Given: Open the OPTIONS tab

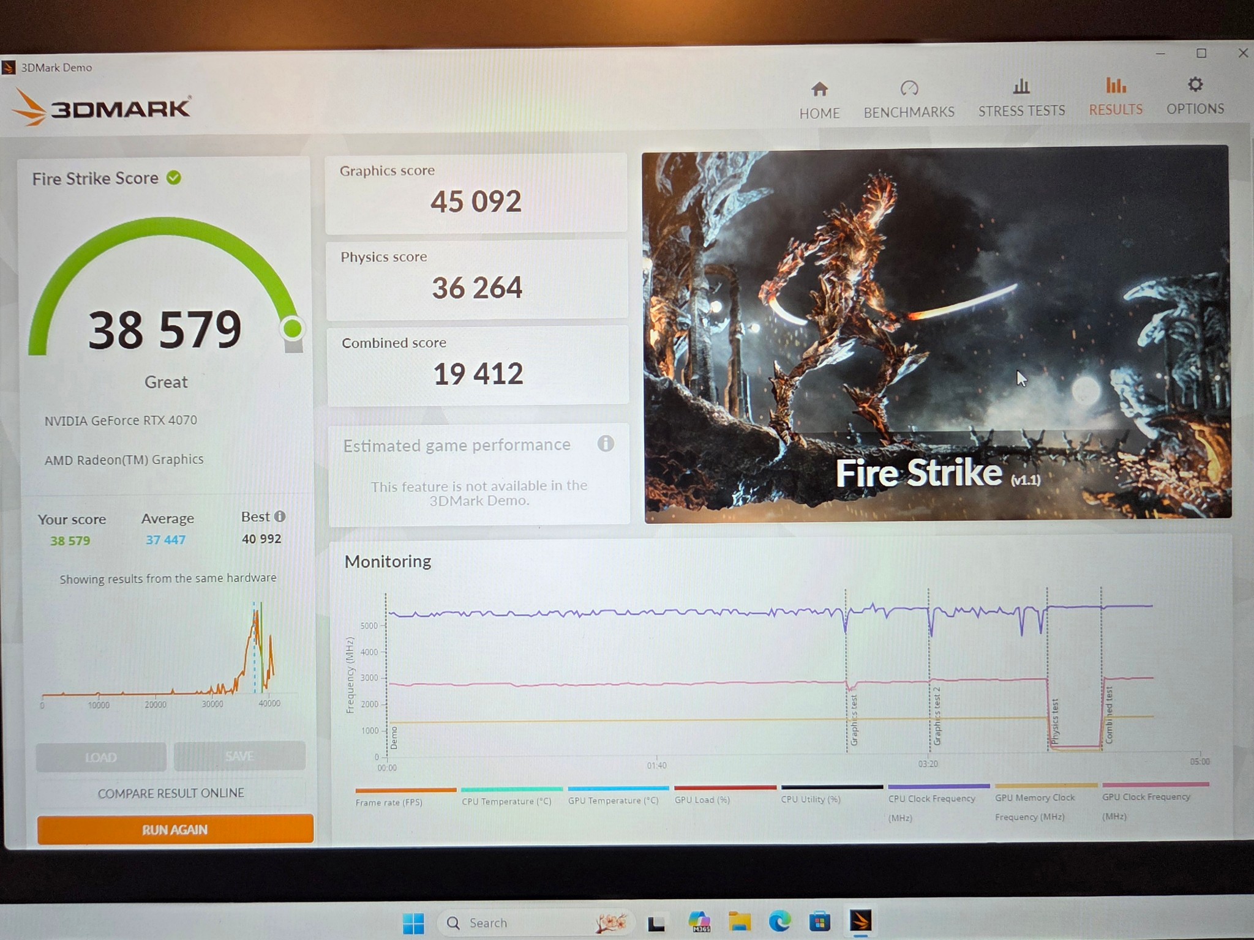Looking at the screenshot, I should [x=1195, y=96].
